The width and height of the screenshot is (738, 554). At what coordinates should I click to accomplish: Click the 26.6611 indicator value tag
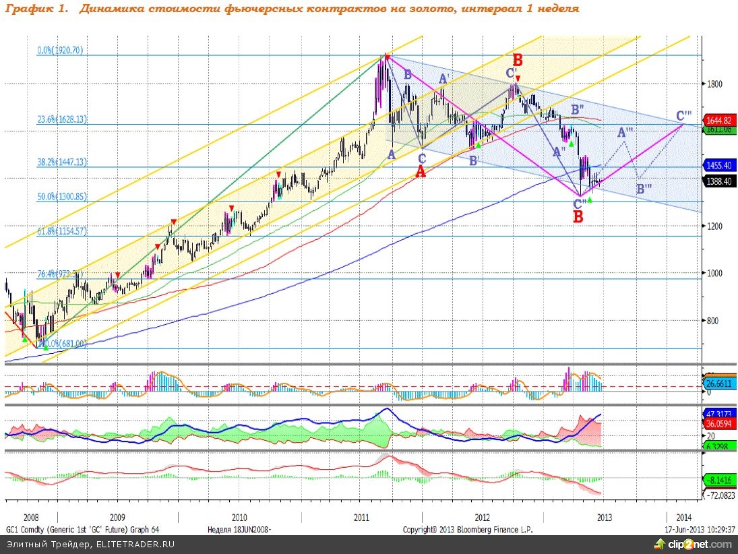click(x=718, y=383)
